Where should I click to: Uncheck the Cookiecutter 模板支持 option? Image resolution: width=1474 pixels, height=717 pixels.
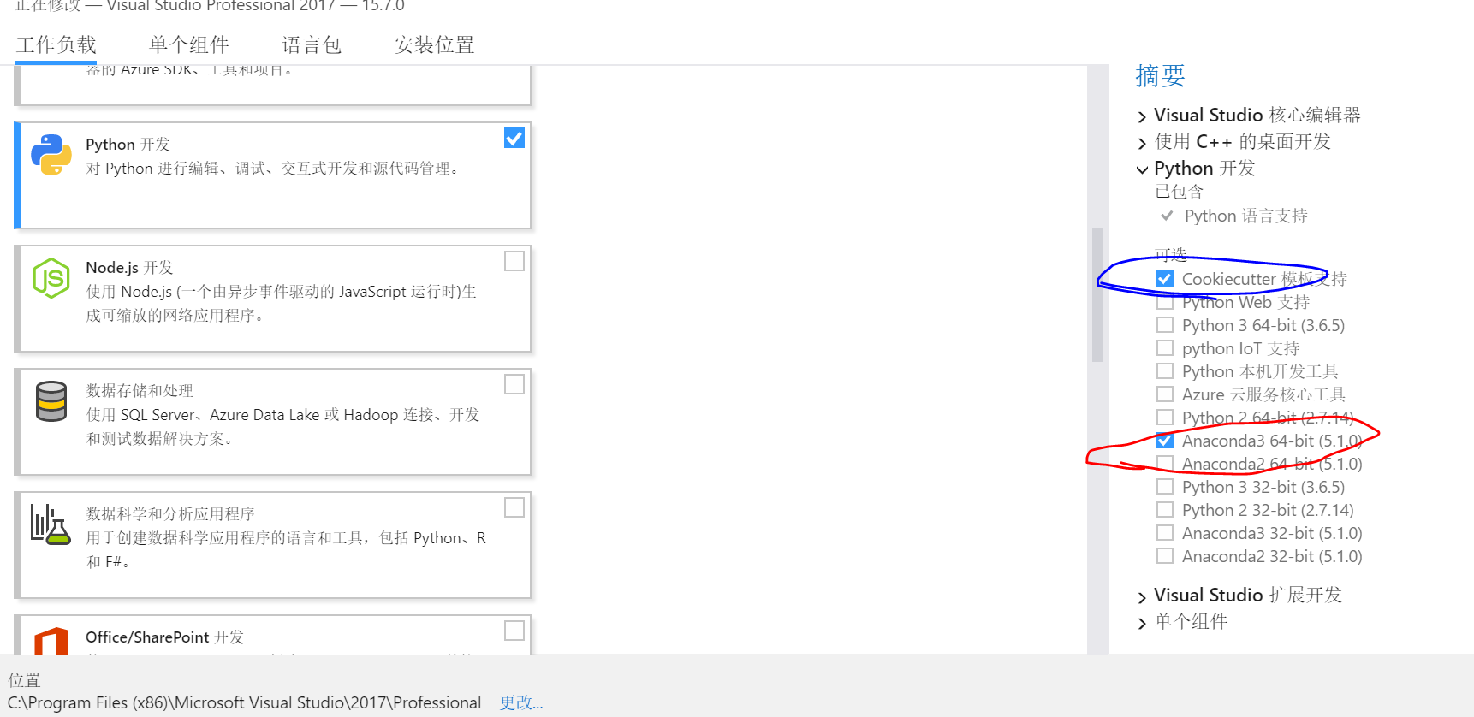tap(1165, 279)
